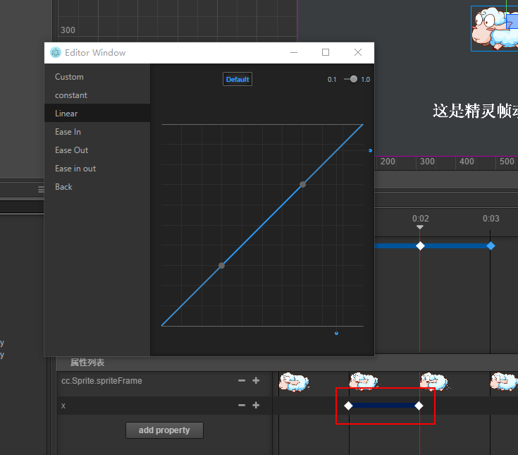Viewport: 518px width, 455px height.
Task: Click the third sheep sprite frame thumbnail
Action: click(434, 382)
